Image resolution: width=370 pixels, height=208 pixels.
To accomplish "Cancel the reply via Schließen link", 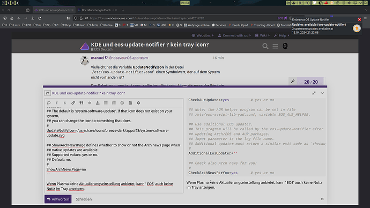I will tap(84, 199).
